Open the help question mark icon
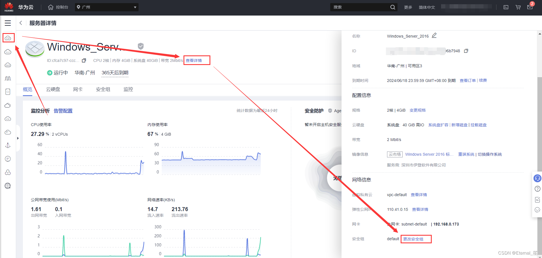The height and width of the screenshot is (258, 542). [x=537, y=189]
